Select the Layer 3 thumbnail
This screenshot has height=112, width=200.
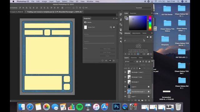pos(129,86)
